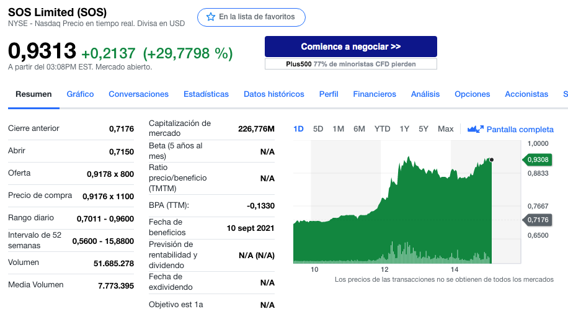Click the 0,9308 current price marker on chart
The image size is (568, 332).
(x=537, y=159)
